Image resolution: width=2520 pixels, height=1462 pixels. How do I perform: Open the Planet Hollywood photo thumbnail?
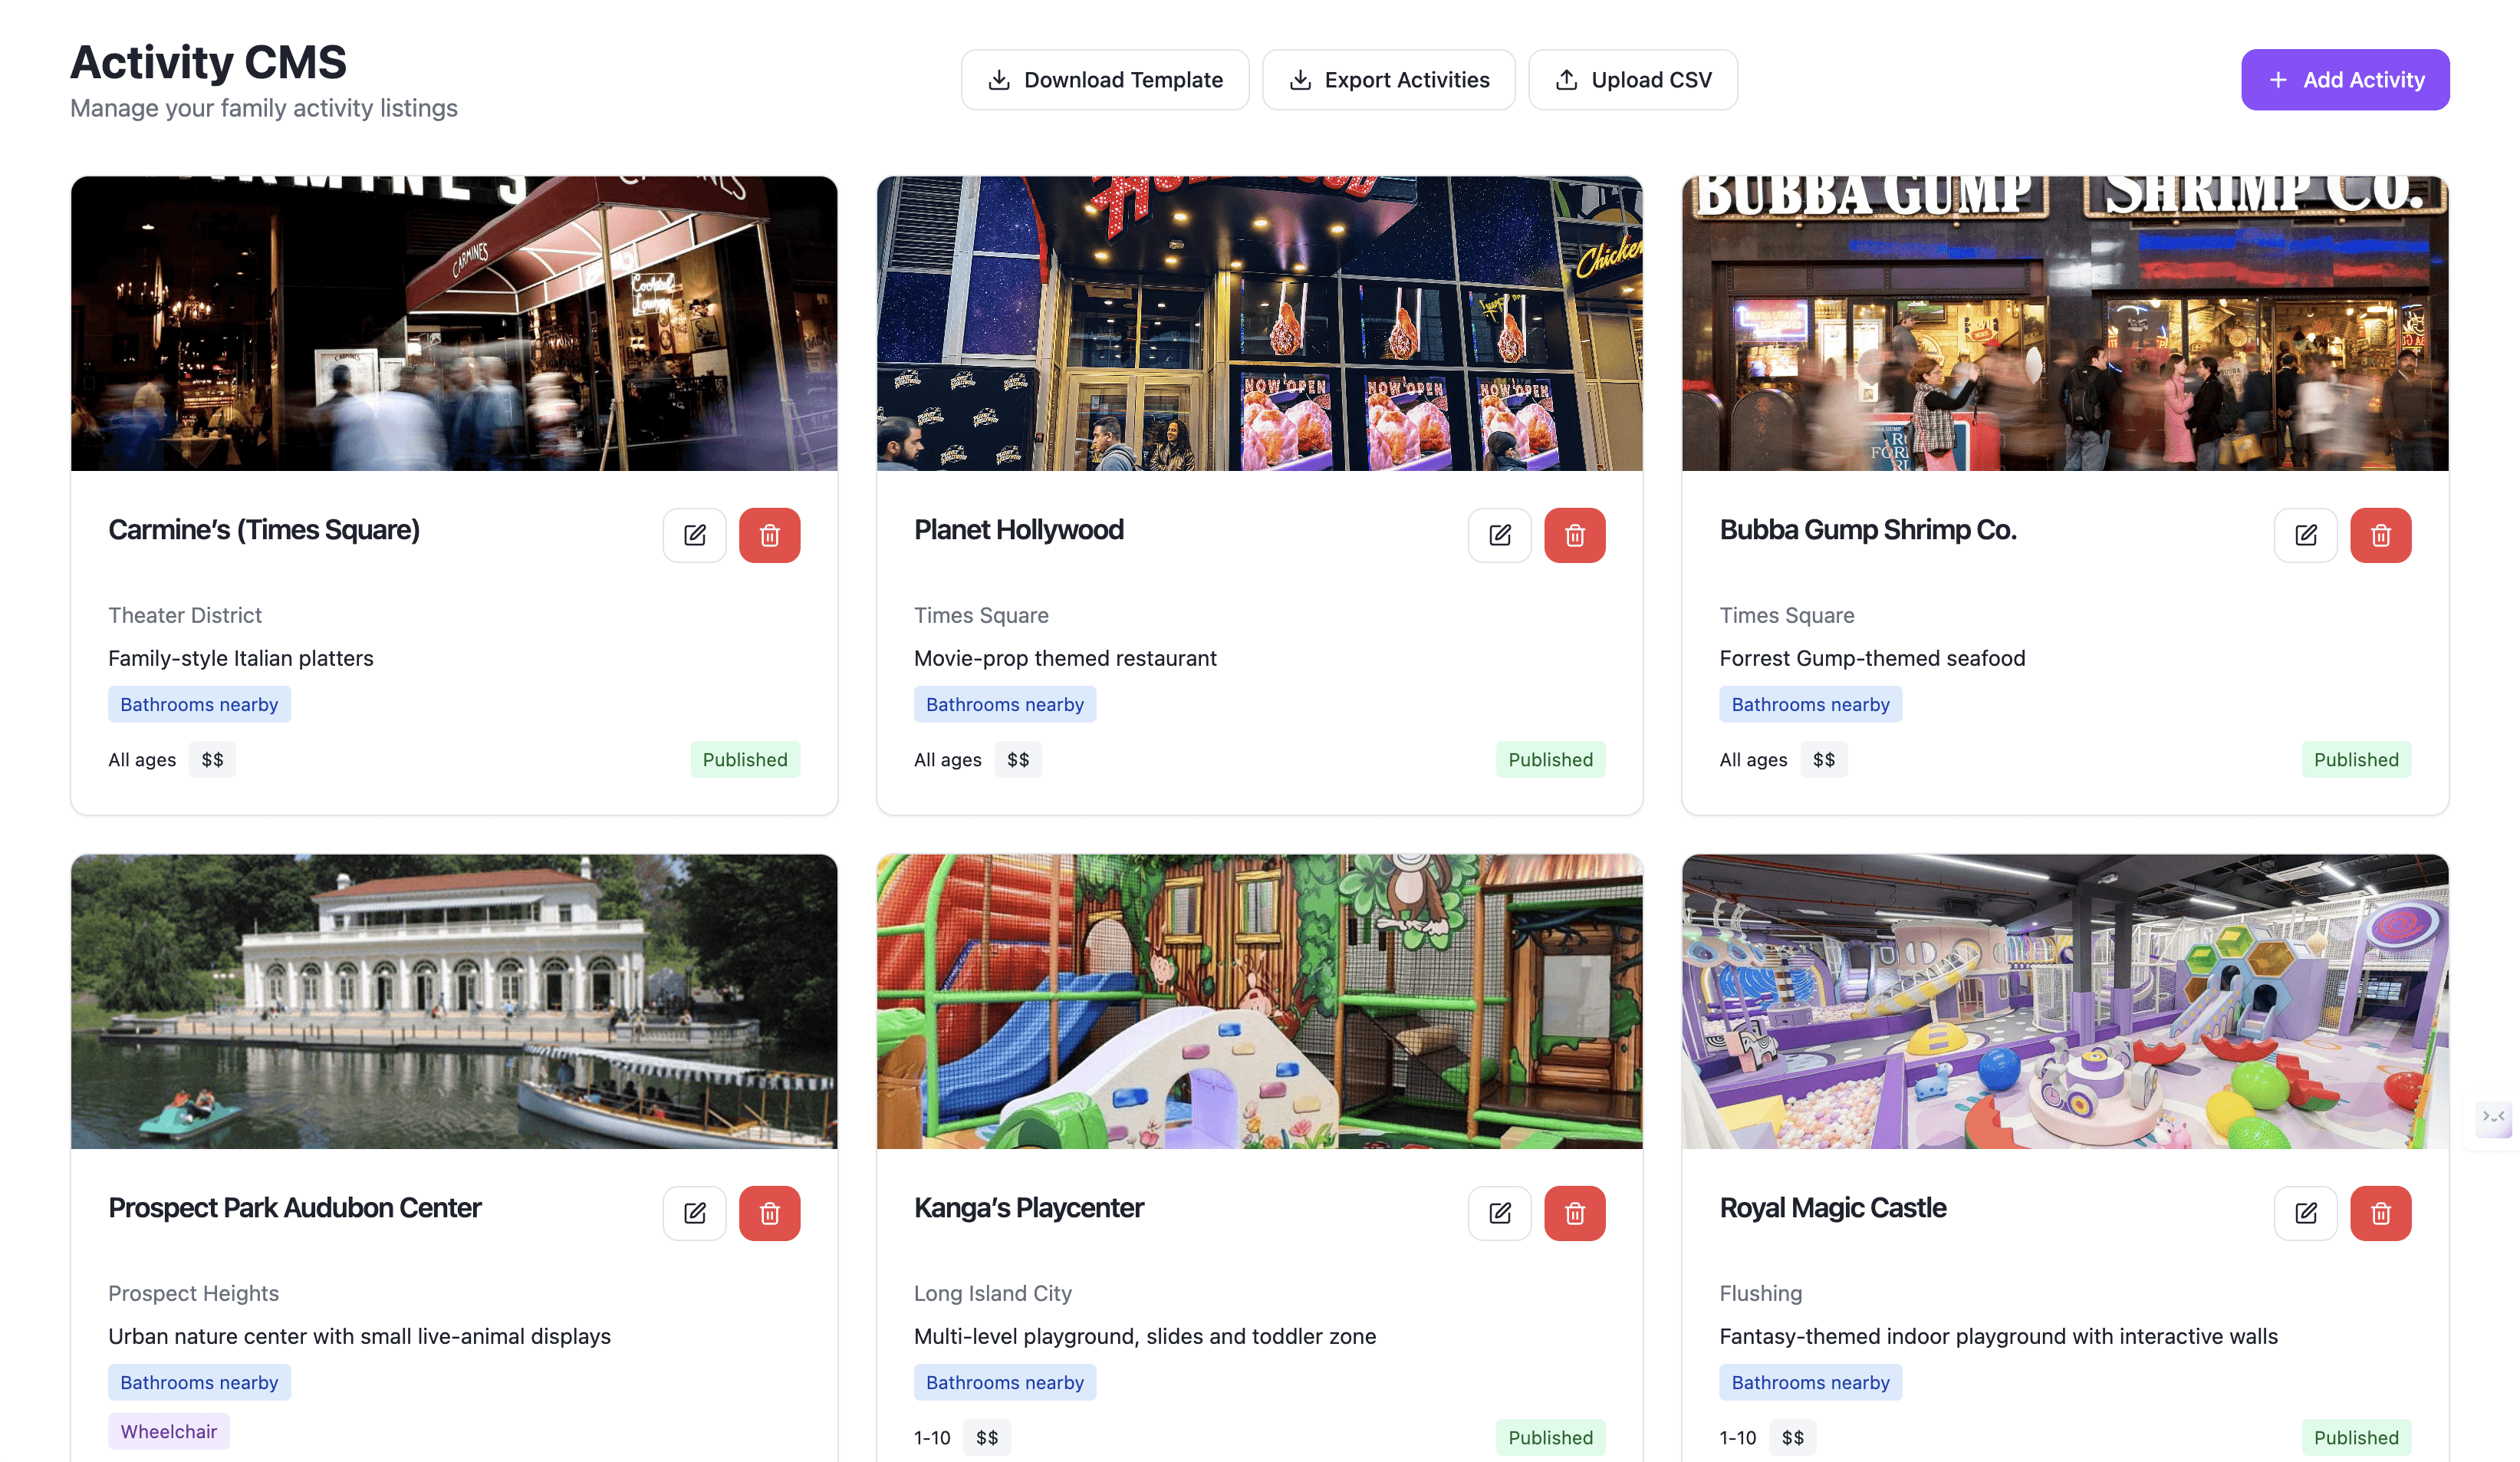1259,323
